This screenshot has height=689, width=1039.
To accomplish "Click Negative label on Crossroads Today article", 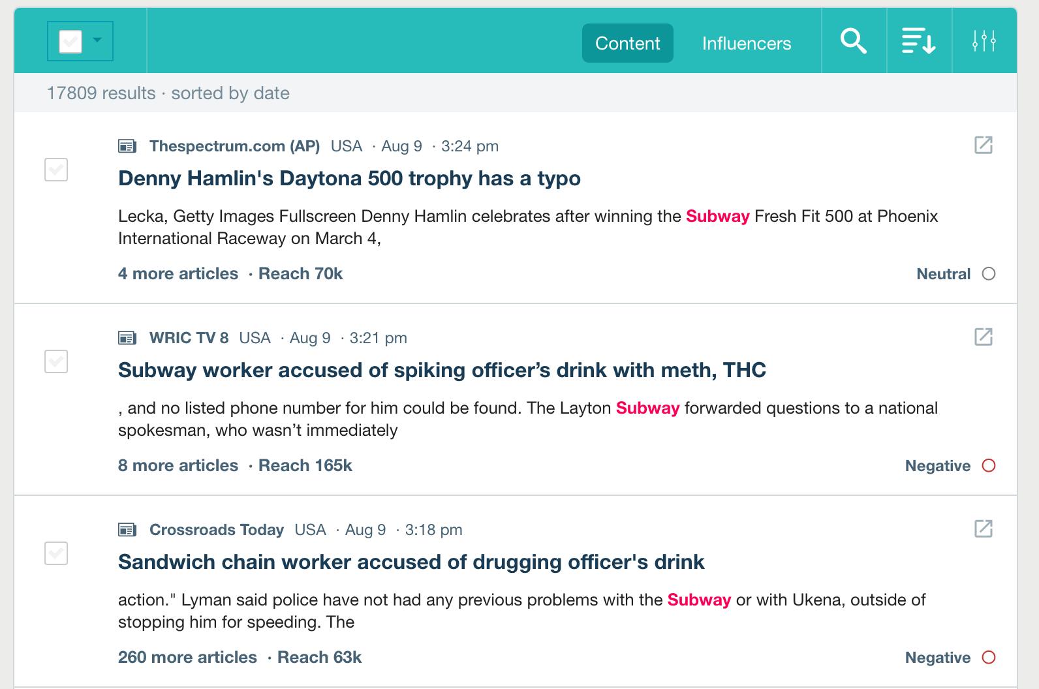I will [x=938, y=658].
